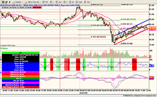Click the magenta MA(50,C) row

coord(21,72)
